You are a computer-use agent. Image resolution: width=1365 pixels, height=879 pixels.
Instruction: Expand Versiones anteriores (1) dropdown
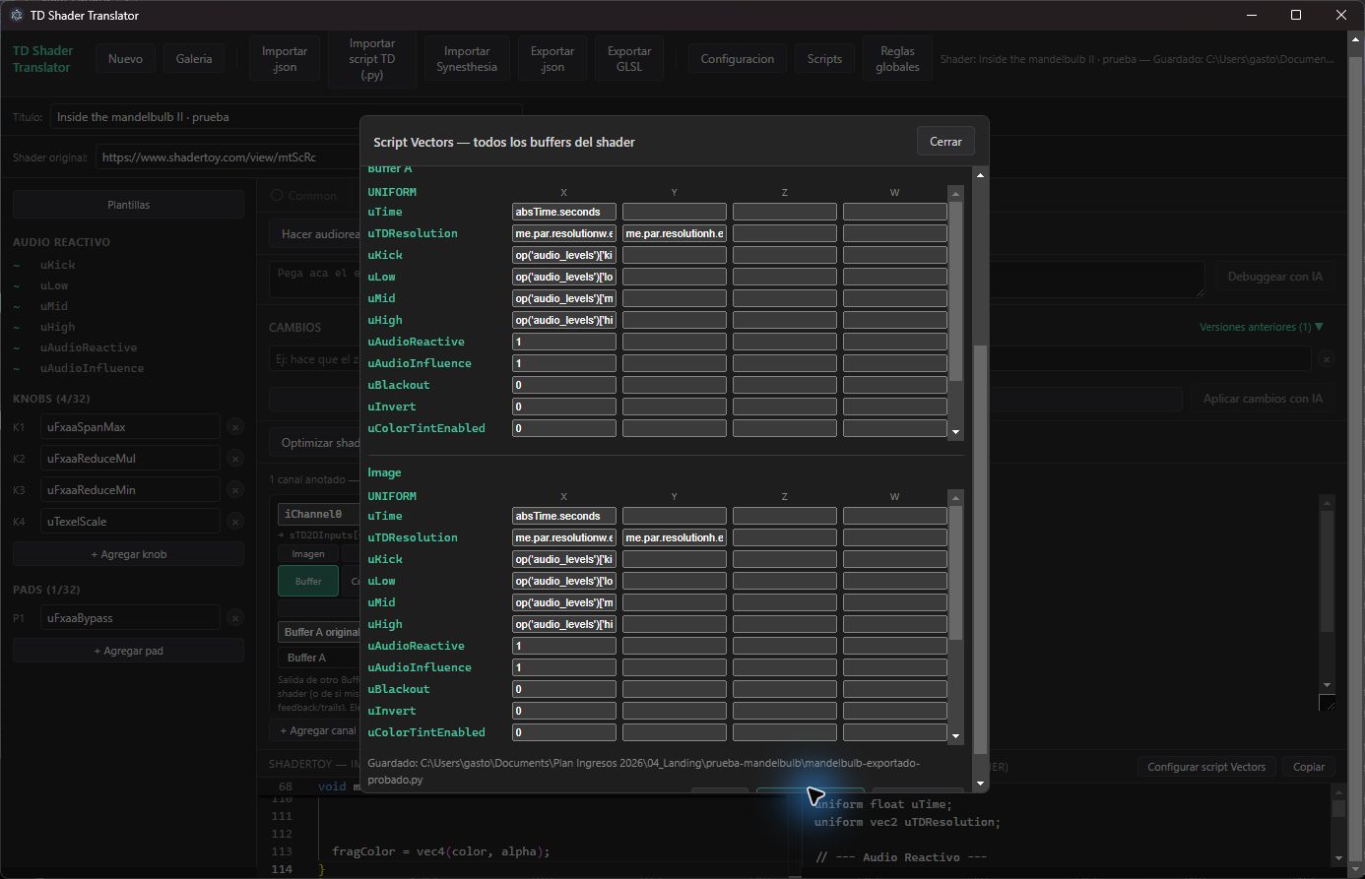point(1261,327)
